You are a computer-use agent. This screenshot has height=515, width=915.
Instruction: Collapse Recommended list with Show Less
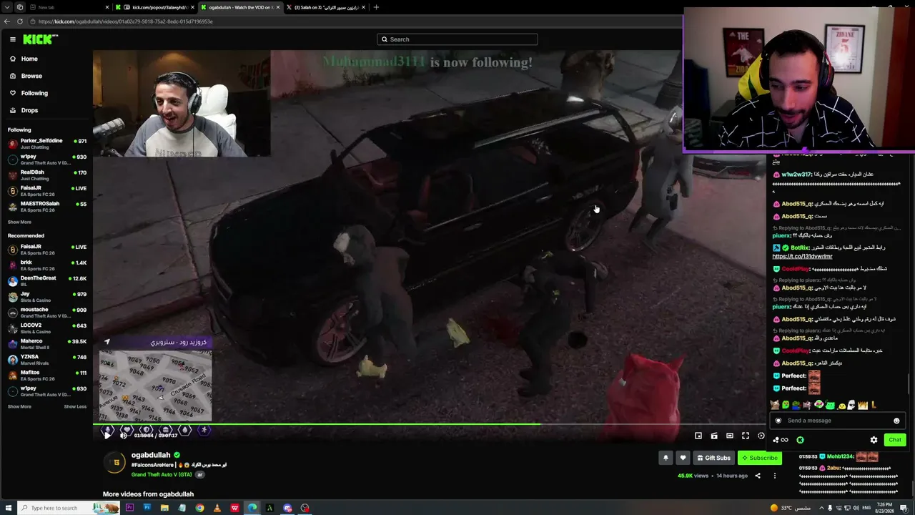tap(75, 406)
